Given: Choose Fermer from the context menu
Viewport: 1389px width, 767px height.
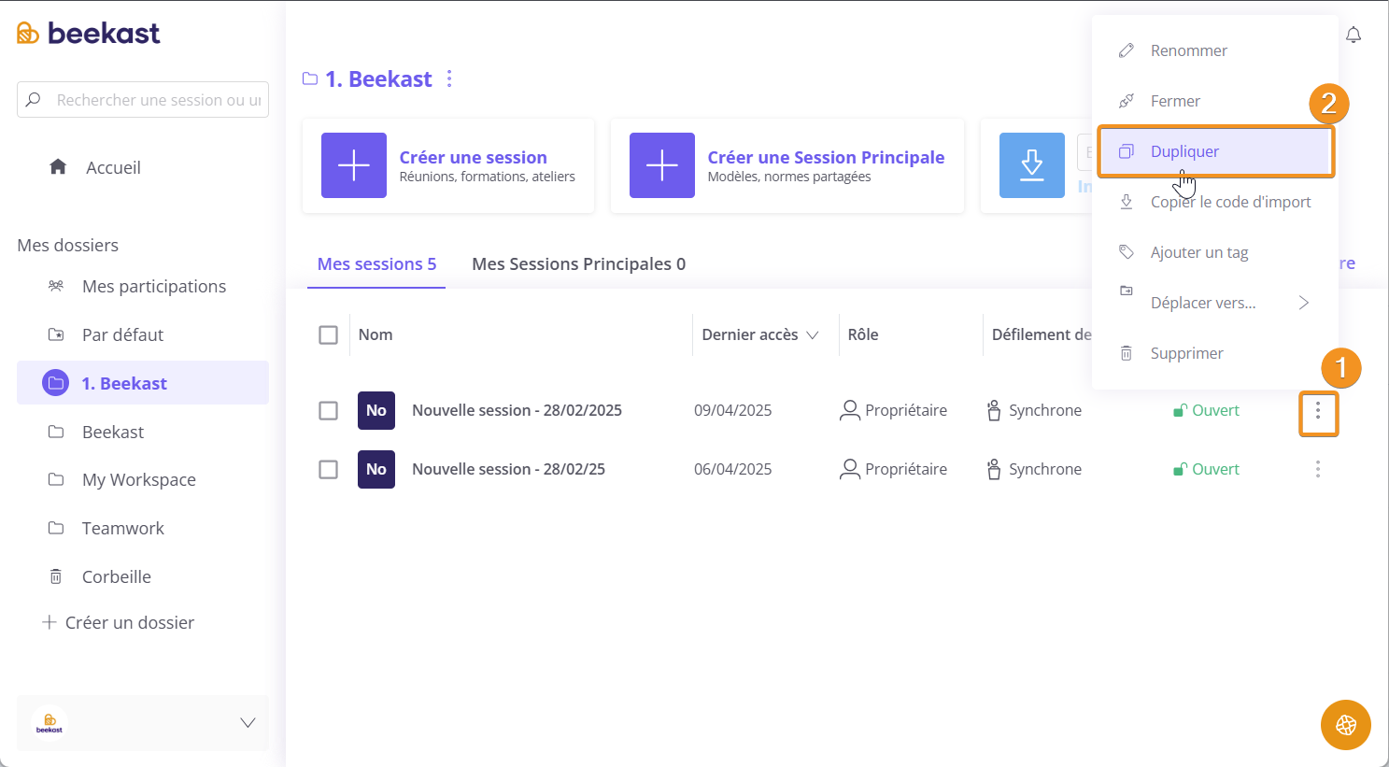Looking at the screenshot, I should (1215, 101).
